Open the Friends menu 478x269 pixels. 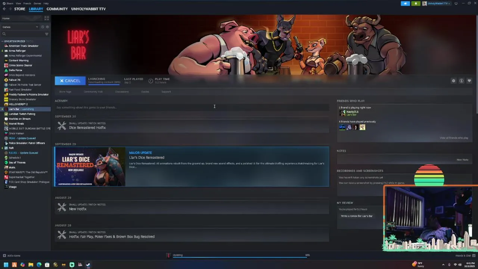27,3
